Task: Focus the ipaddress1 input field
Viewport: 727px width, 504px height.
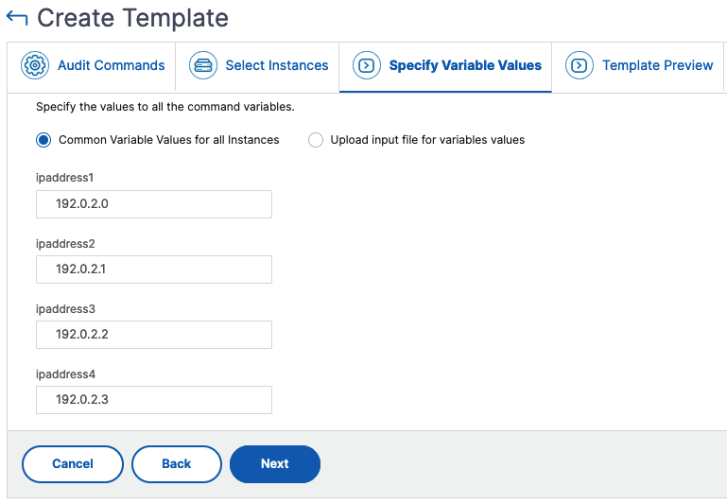Action: tap(154, 204)
